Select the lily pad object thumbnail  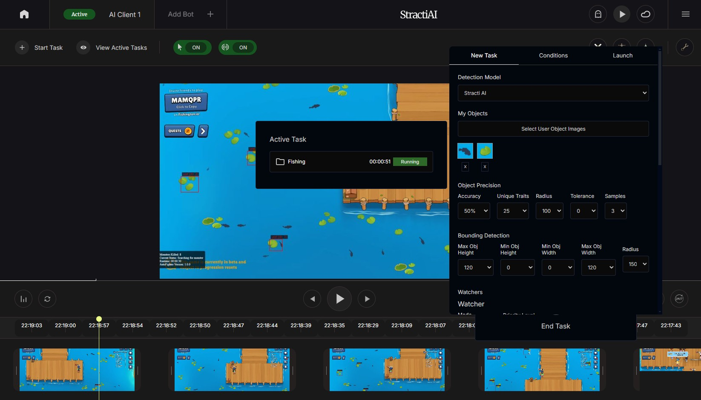(x=485, y=151)
